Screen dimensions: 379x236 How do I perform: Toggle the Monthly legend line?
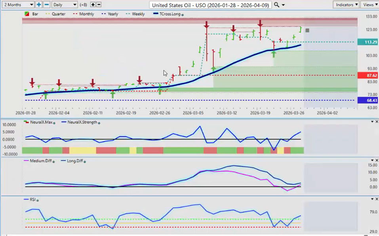coord(83,14)
